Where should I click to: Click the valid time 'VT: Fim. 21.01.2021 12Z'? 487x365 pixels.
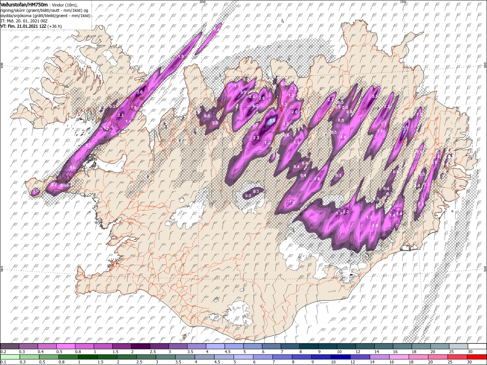[23, 27]
